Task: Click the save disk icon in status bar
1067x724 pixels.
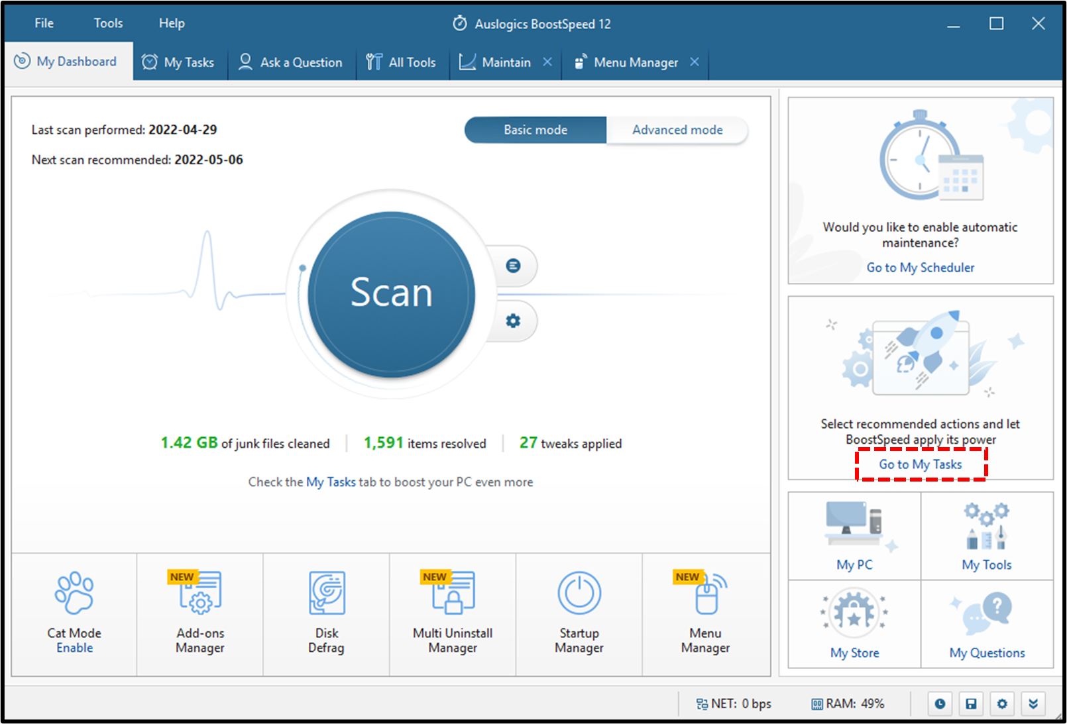Action: [971, 703]
